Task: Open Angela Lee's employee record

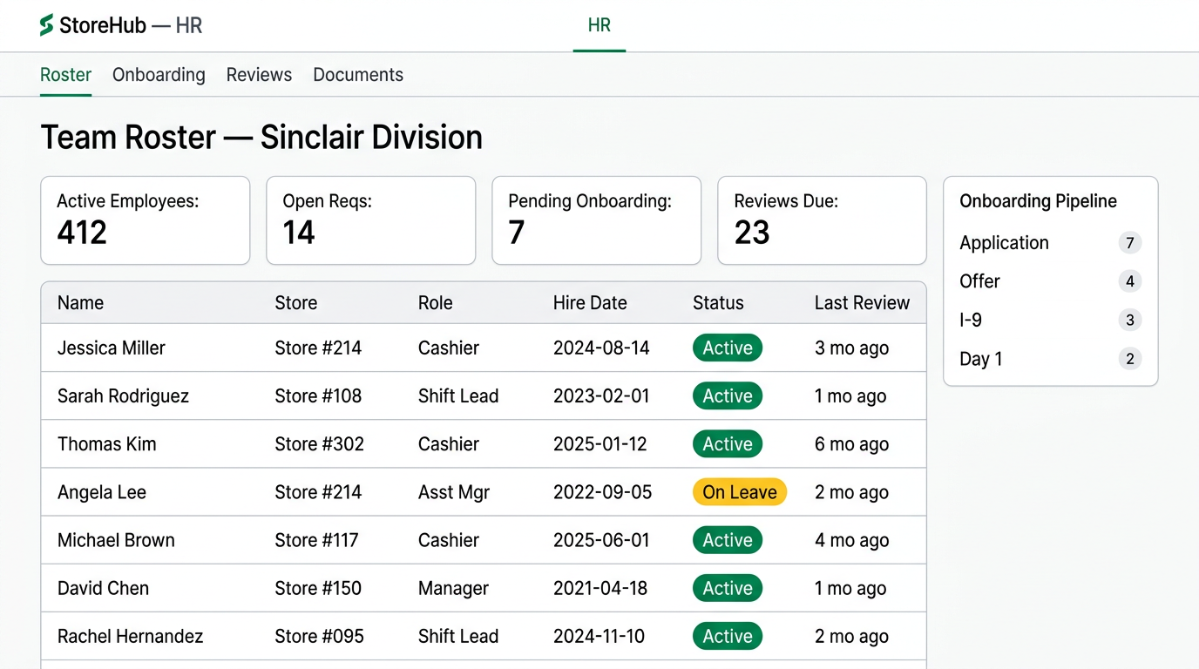Action: [x=102, y=492]
